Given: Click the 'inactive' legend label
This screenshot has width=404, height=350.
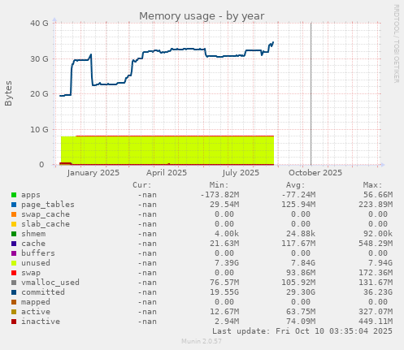Looking at the screenshot, I should tap(41, 322).
